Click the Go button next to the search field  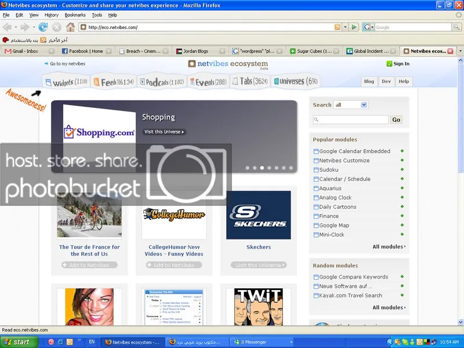coord(396,119)
